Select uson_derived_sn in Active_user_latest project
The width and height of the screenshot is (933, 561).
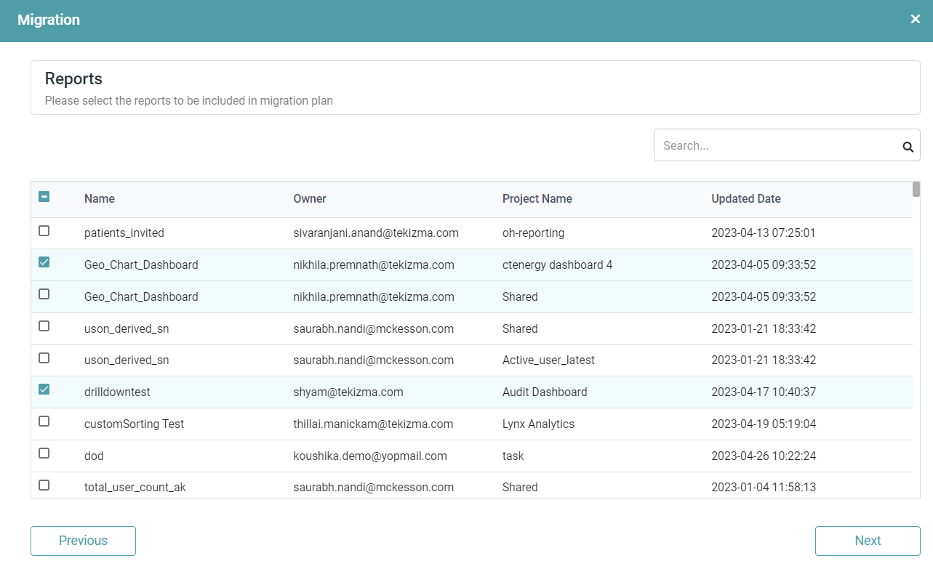(x=44, y=358)
